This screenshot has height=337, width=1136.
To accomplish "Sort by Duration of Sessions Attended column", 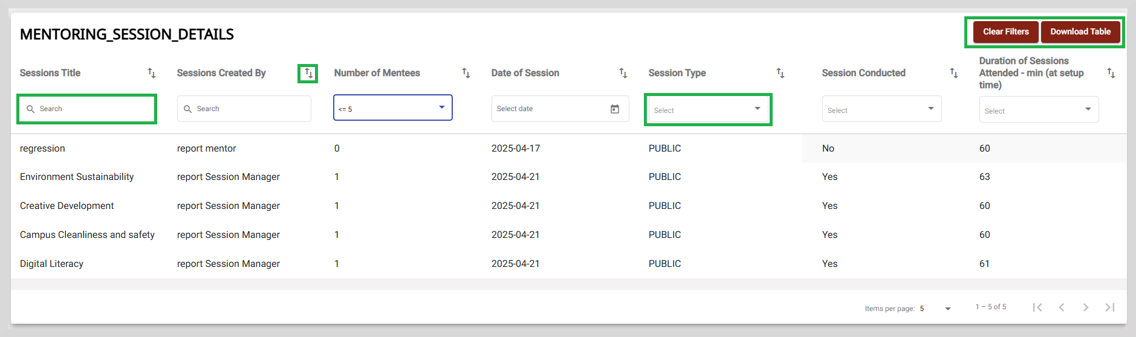I will 1111,73.
